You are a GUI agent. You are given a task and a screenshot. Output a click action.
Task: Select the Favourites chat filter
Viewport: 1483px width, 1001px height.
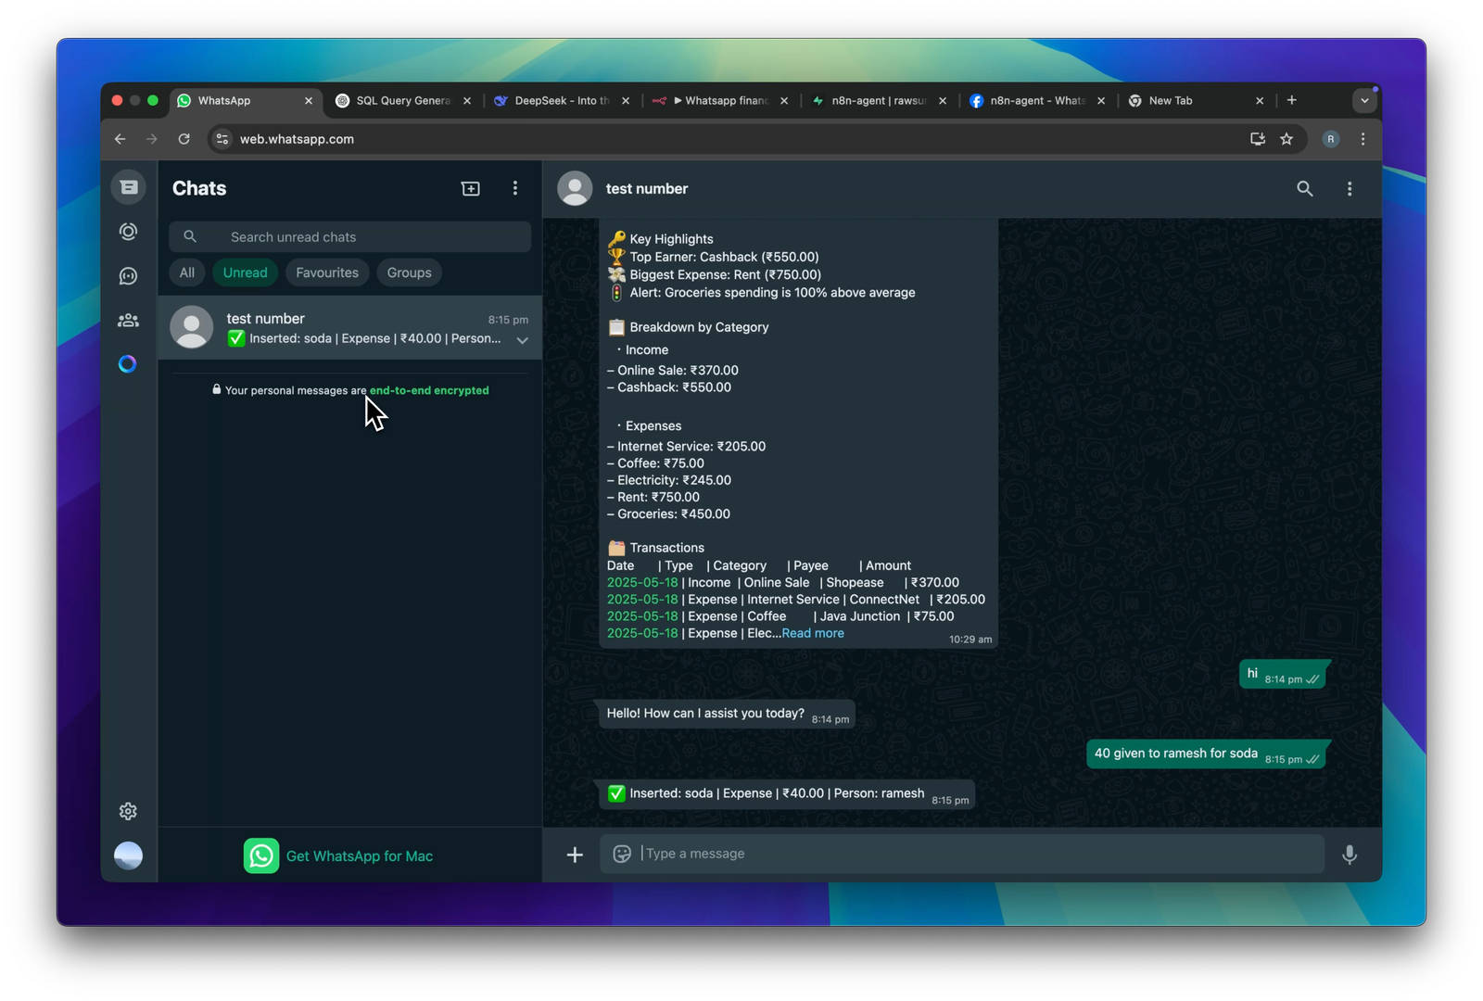tap(327, 272)
